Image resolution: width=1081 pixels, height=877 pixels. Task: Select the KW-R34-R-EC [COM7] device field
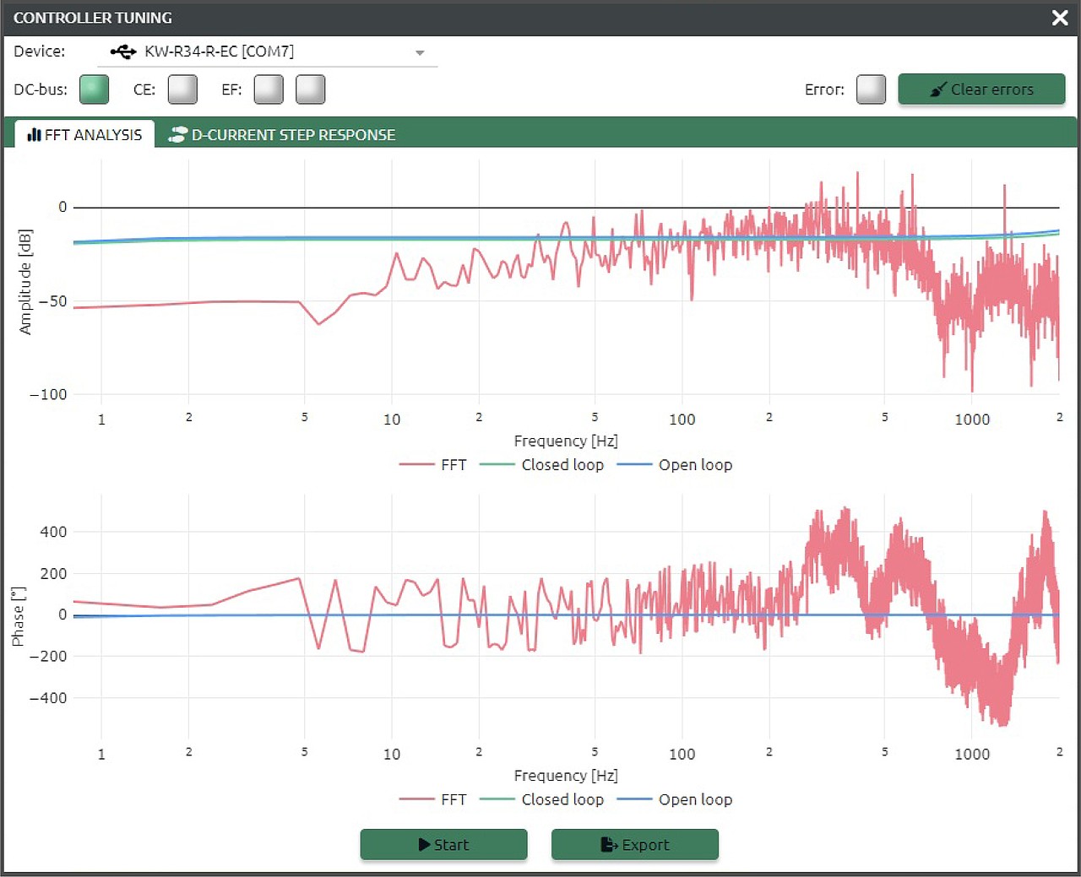[x=220, y=52]
